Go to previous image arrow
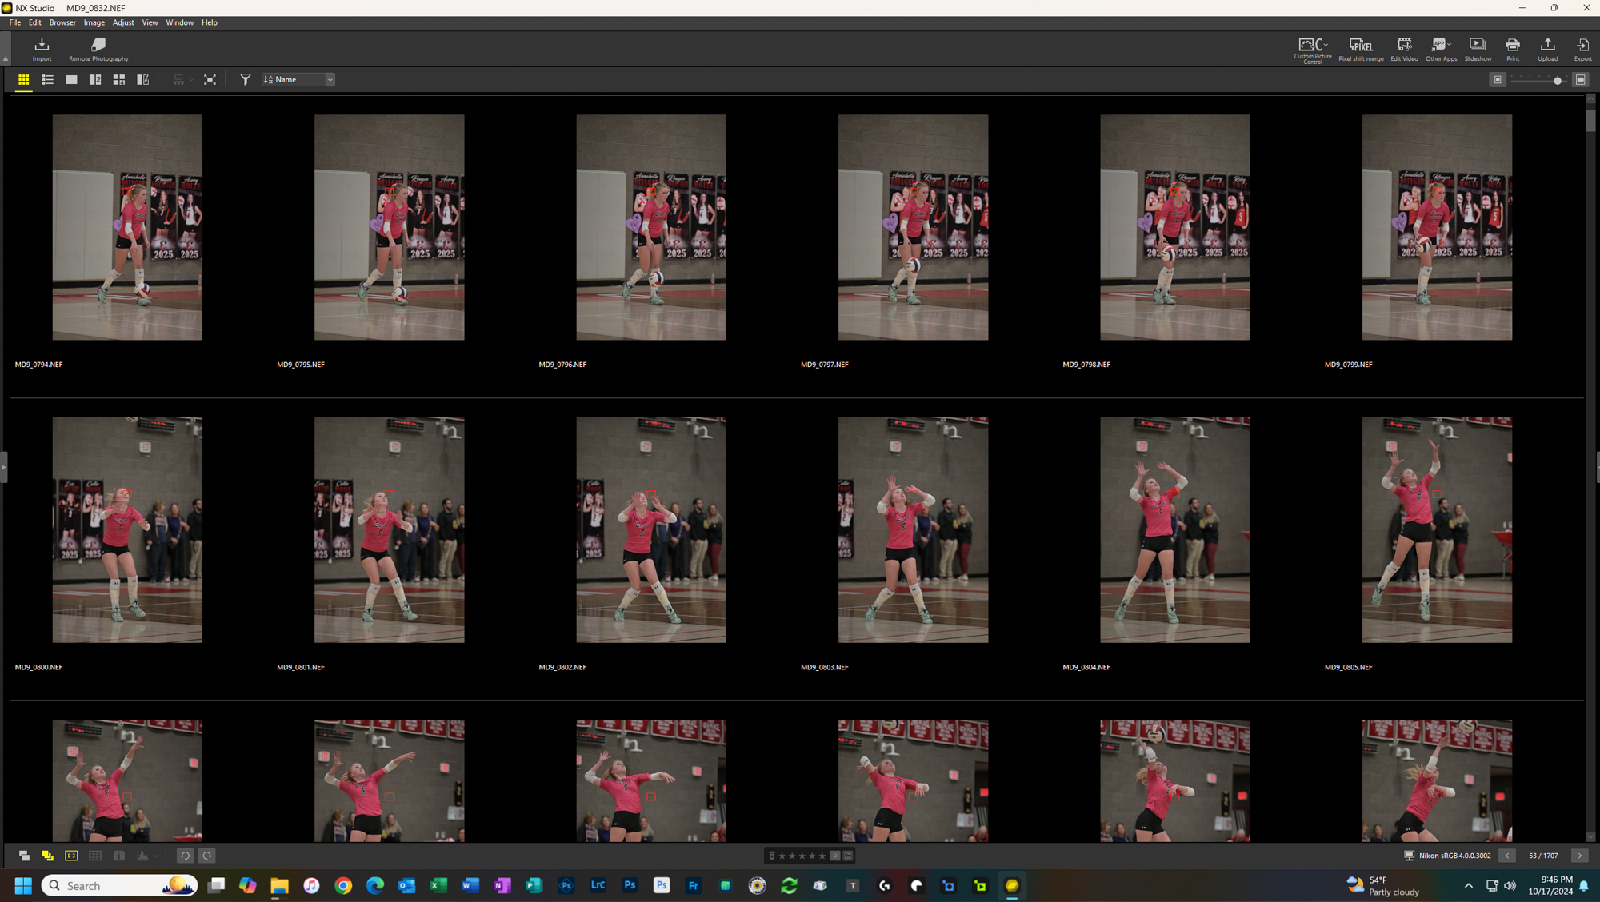 (1507, 856)
